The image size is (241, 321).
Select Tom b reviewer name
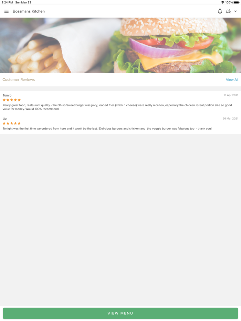[x=7, y=95]
